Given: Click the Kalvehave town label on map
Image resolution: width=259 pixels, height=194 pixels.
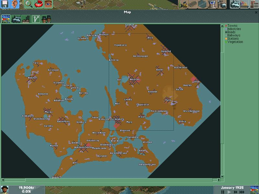Looking at the screenshot, I should [133, 137].
